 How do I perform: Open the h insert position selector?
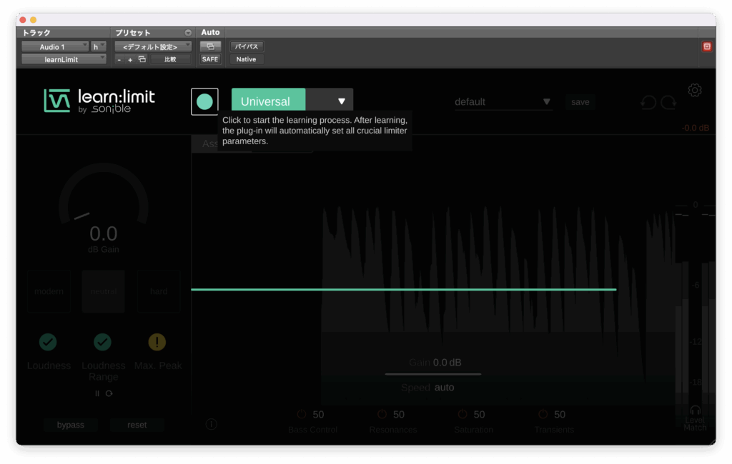99,46
